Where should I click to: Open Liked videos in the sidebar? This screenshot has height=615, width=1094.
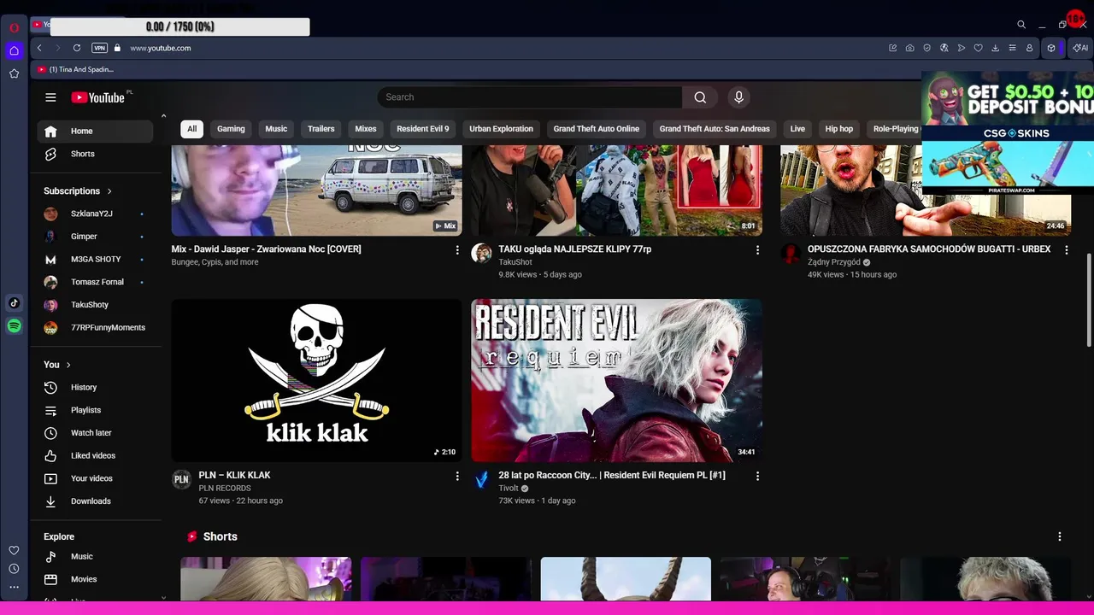tap(95, 456)
